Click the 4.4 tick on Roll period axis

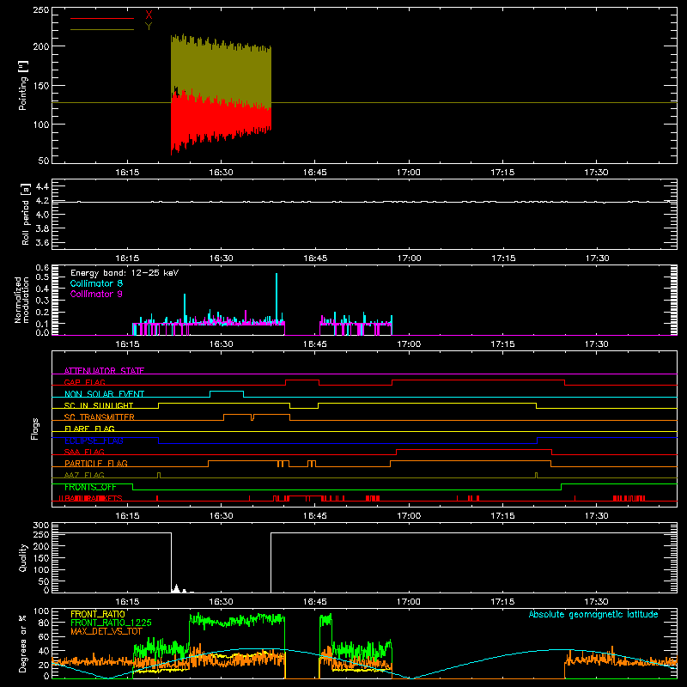(x=42, y=186)
